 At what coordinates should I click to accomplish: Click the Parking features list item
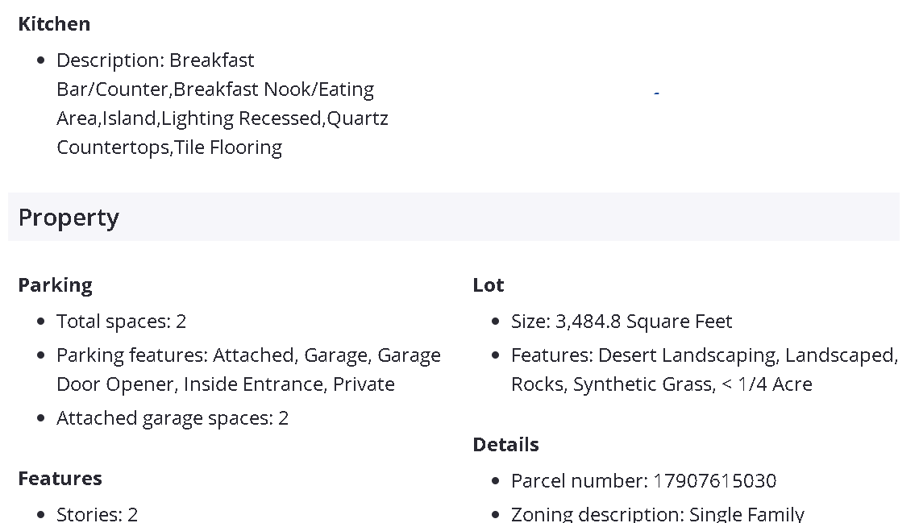(248, 355)
